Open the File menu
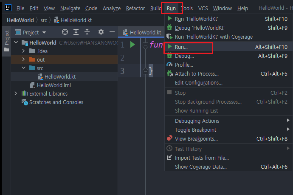The image size is (293, 195). pos(20,8)
